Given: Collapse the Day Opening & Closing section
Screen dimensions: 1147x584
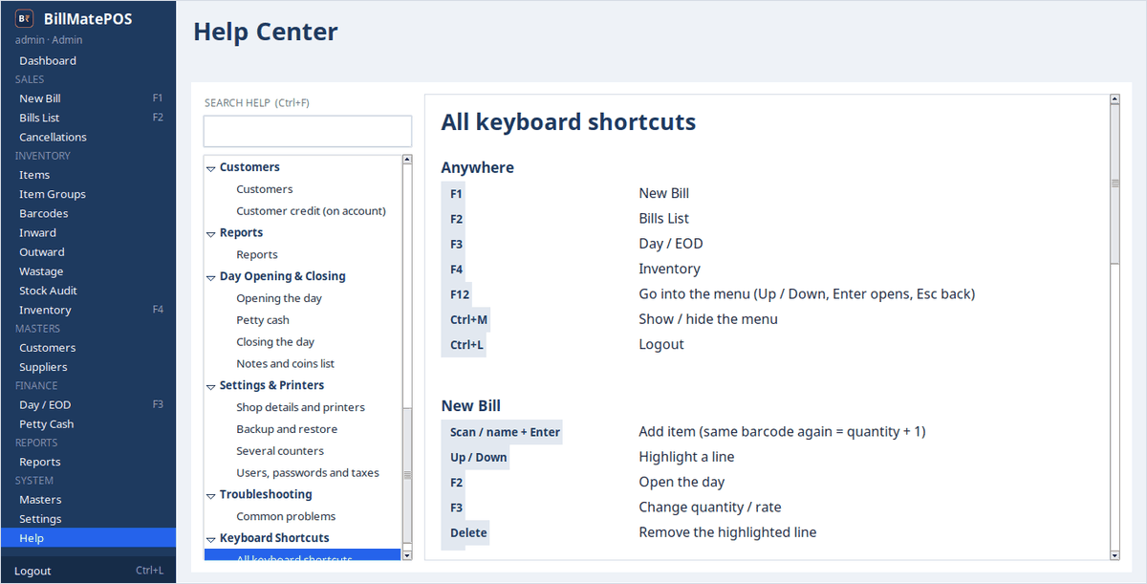Looking at the screenshot, I should point(211,277).
